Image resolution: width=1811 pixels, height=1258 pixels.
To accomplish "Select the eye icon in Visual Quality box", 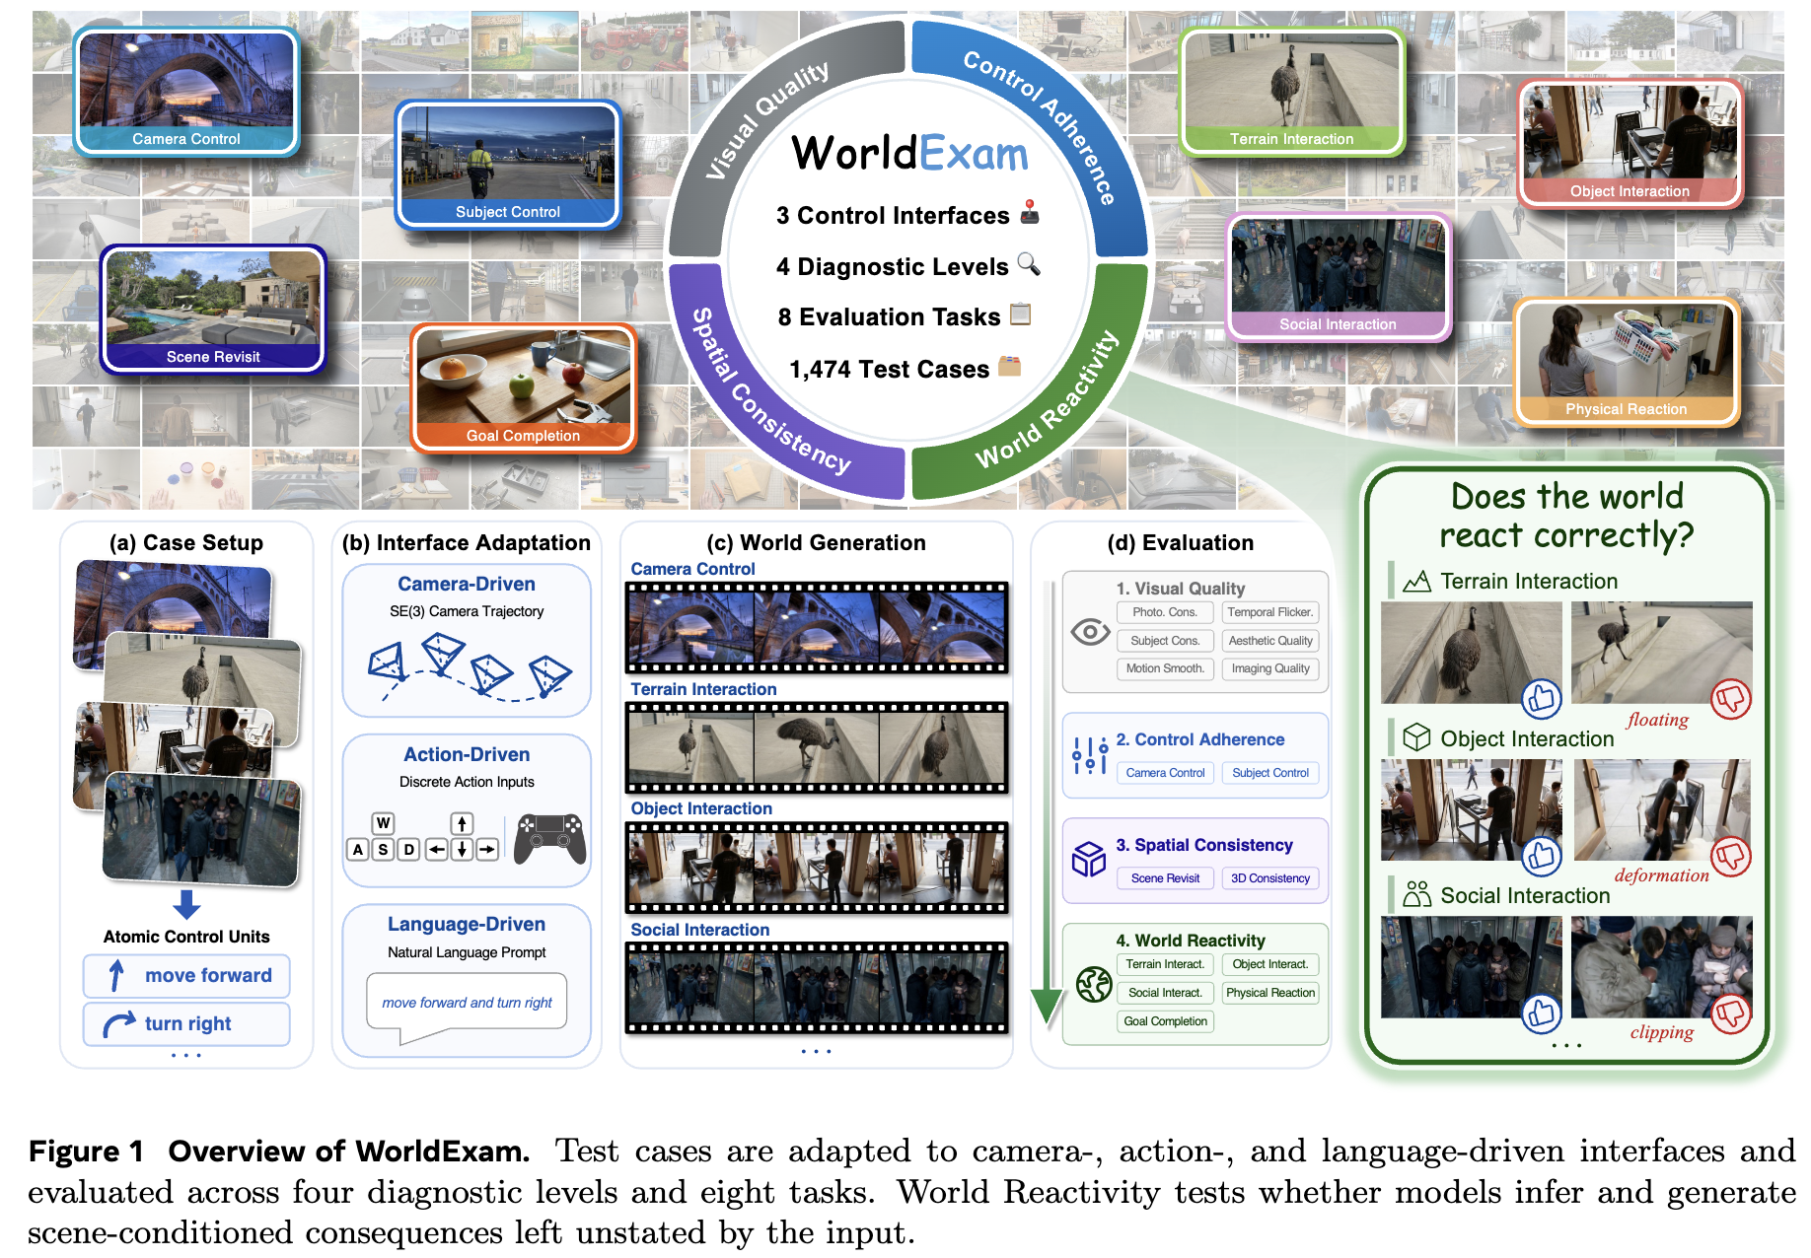I will click(x=1090, y=632).
